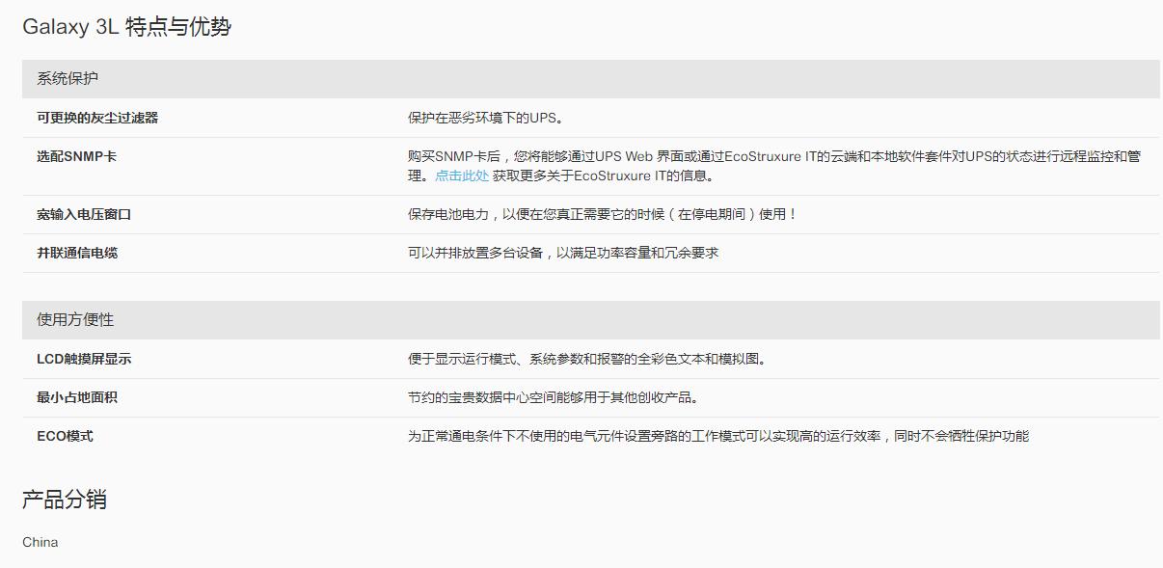Click the China distribution region text
Viewport: 1163px width, 568px height.
tap(41, 542)
